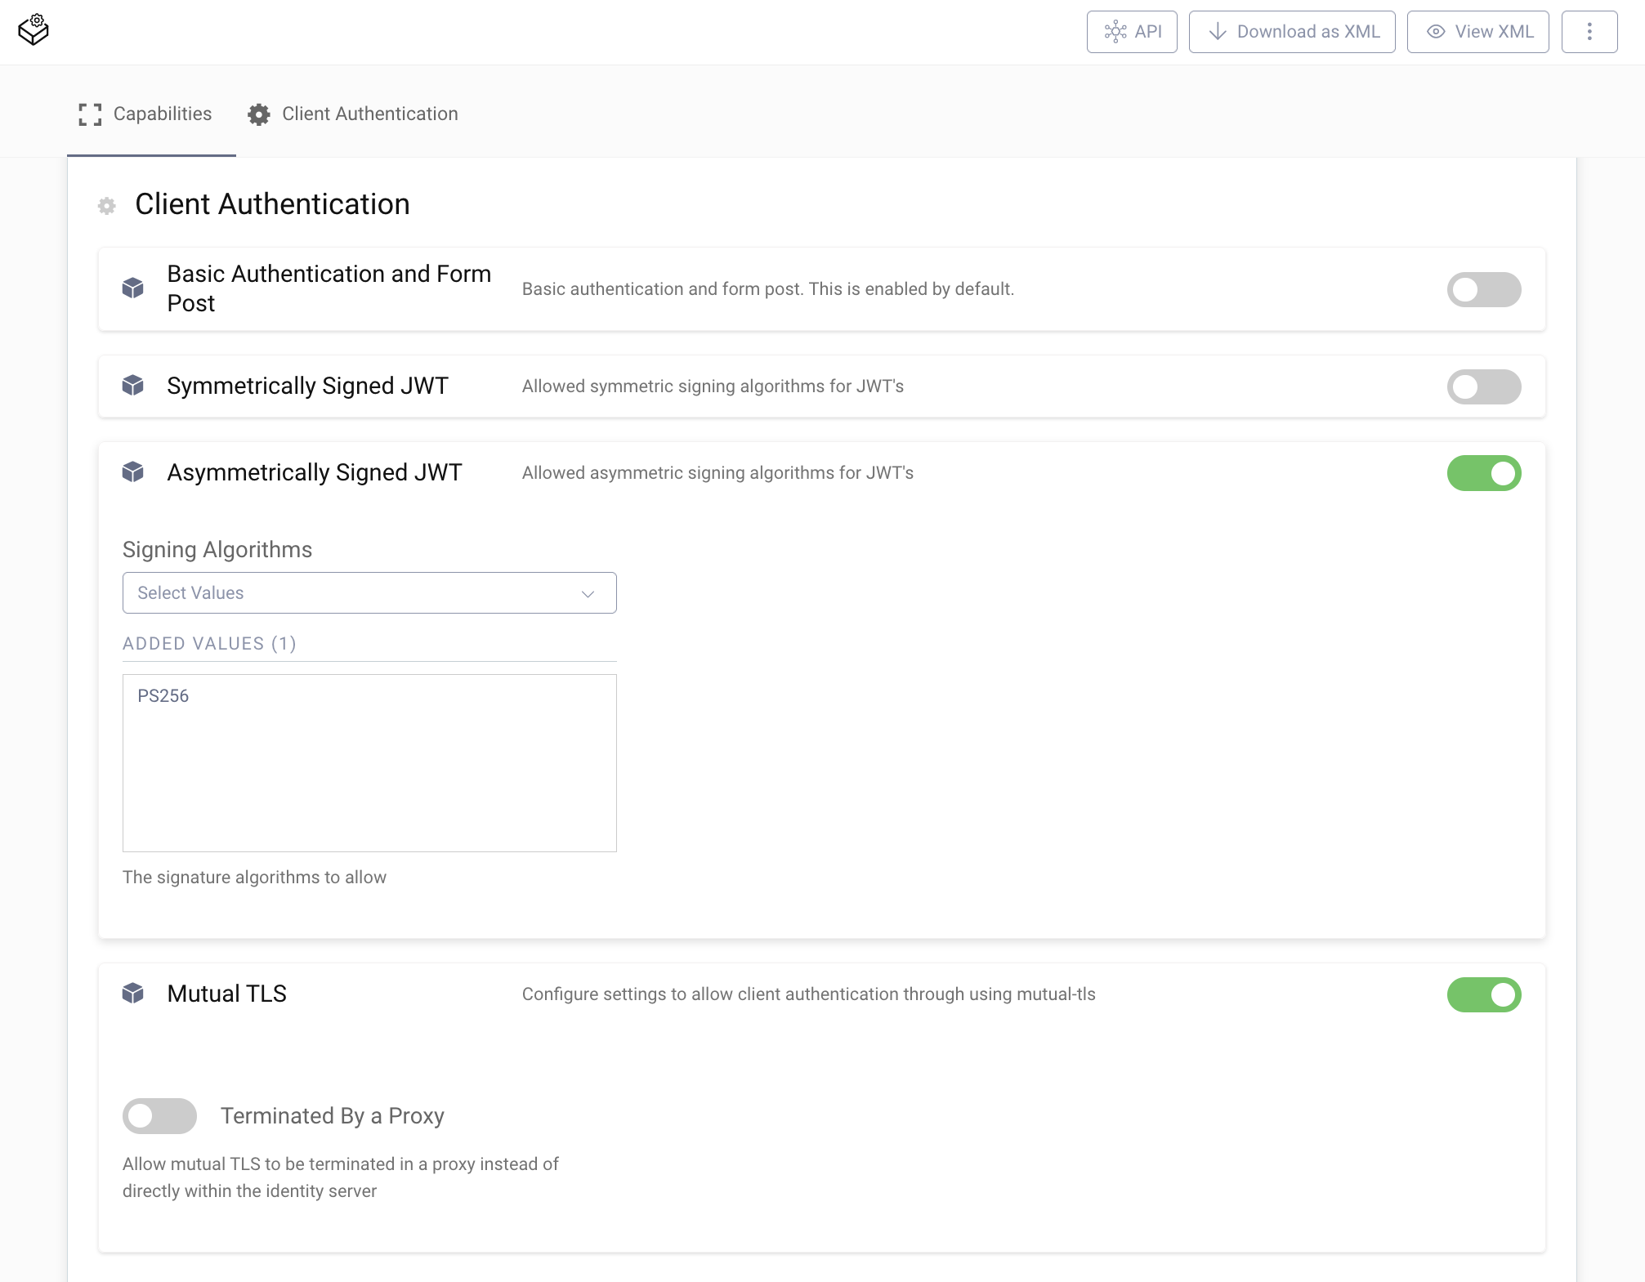The height and width of the screenshot is (1282, 1645).
Task: Click the Signing Algorithms label
Action: coord(217,549)
